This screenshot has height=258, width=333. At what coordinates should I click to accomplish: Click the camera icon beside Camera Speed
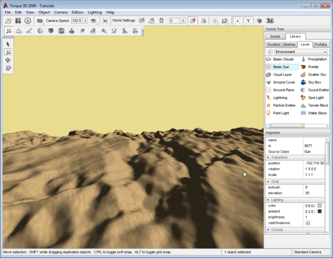coord(40,21)
